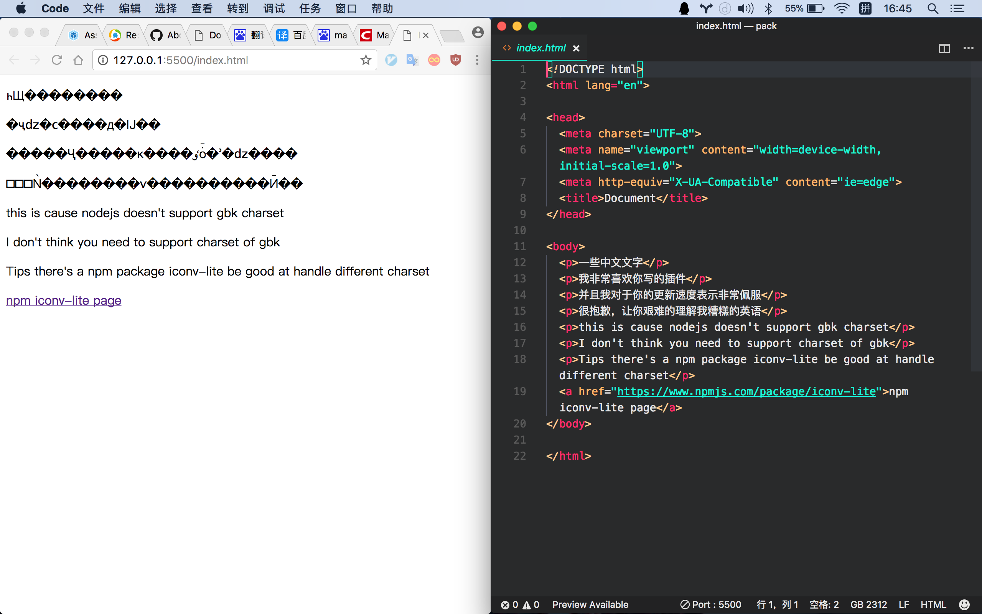The height and width of the screenshot is (614, 982).
Task: Change file encoding GB 2312
Action: 868,605
